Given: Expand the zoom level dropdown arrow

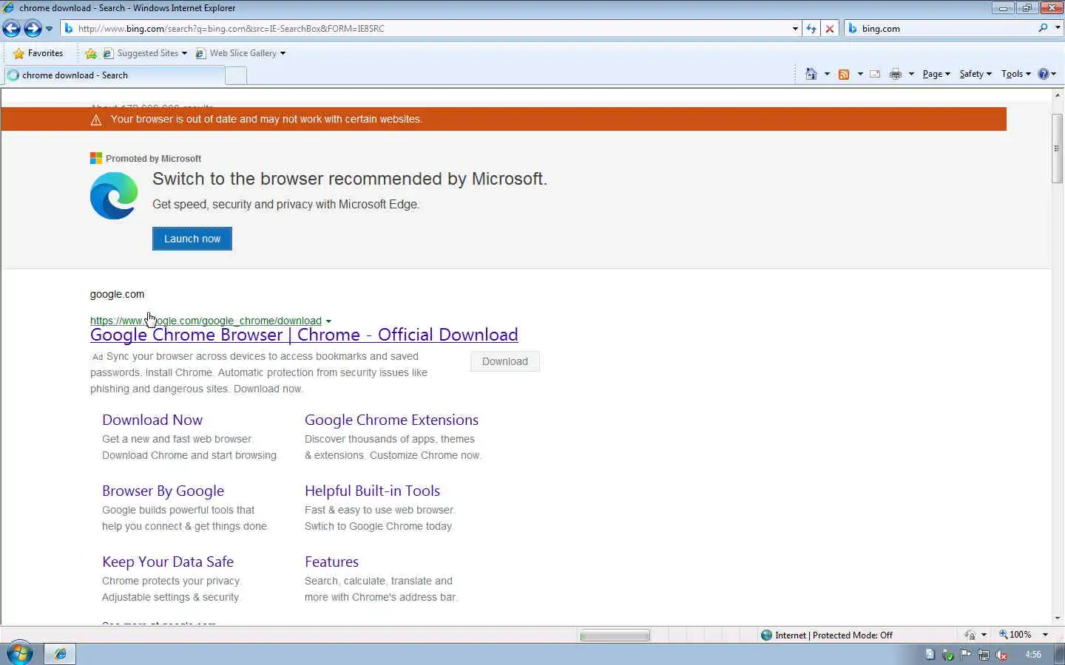Looking at the screenshot, I should [x=1045, y=635].
